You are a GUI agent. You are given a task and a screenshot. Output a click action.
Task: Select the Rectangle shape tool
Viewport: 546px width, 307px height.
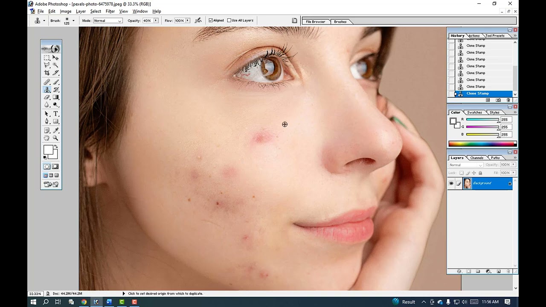55,122
